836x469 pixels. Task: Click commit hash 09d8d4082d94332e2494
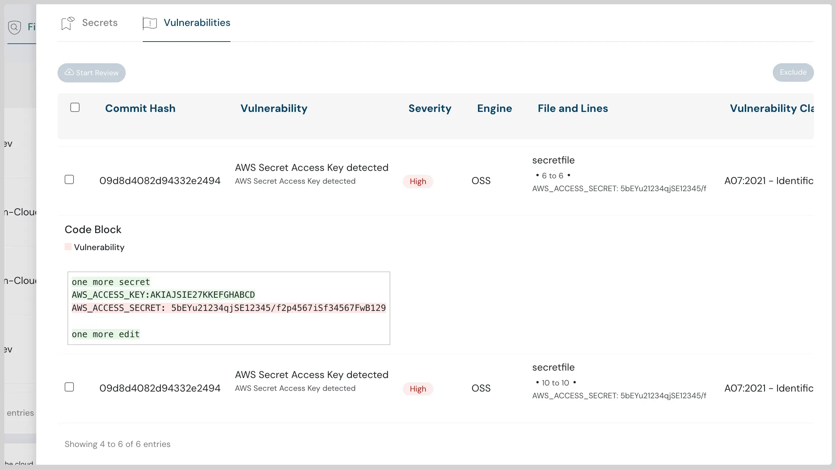click(160, 180)
